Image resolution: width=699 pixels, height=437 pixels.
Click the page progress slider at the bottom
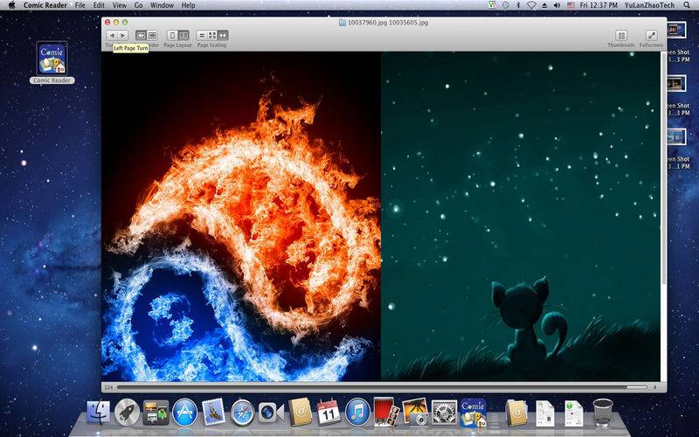coord(382,387)
